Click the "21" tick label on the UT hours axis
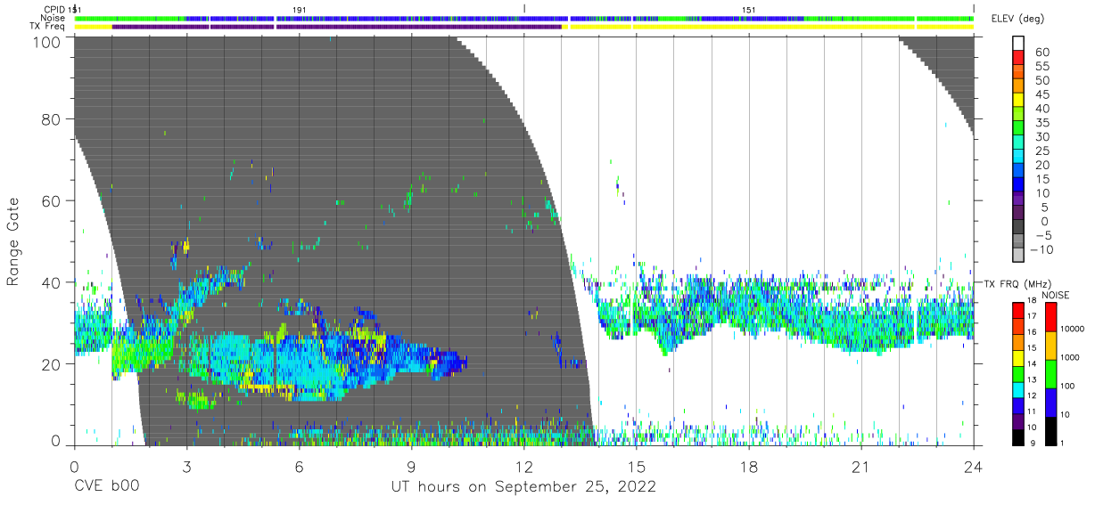 tap(861, 468)
